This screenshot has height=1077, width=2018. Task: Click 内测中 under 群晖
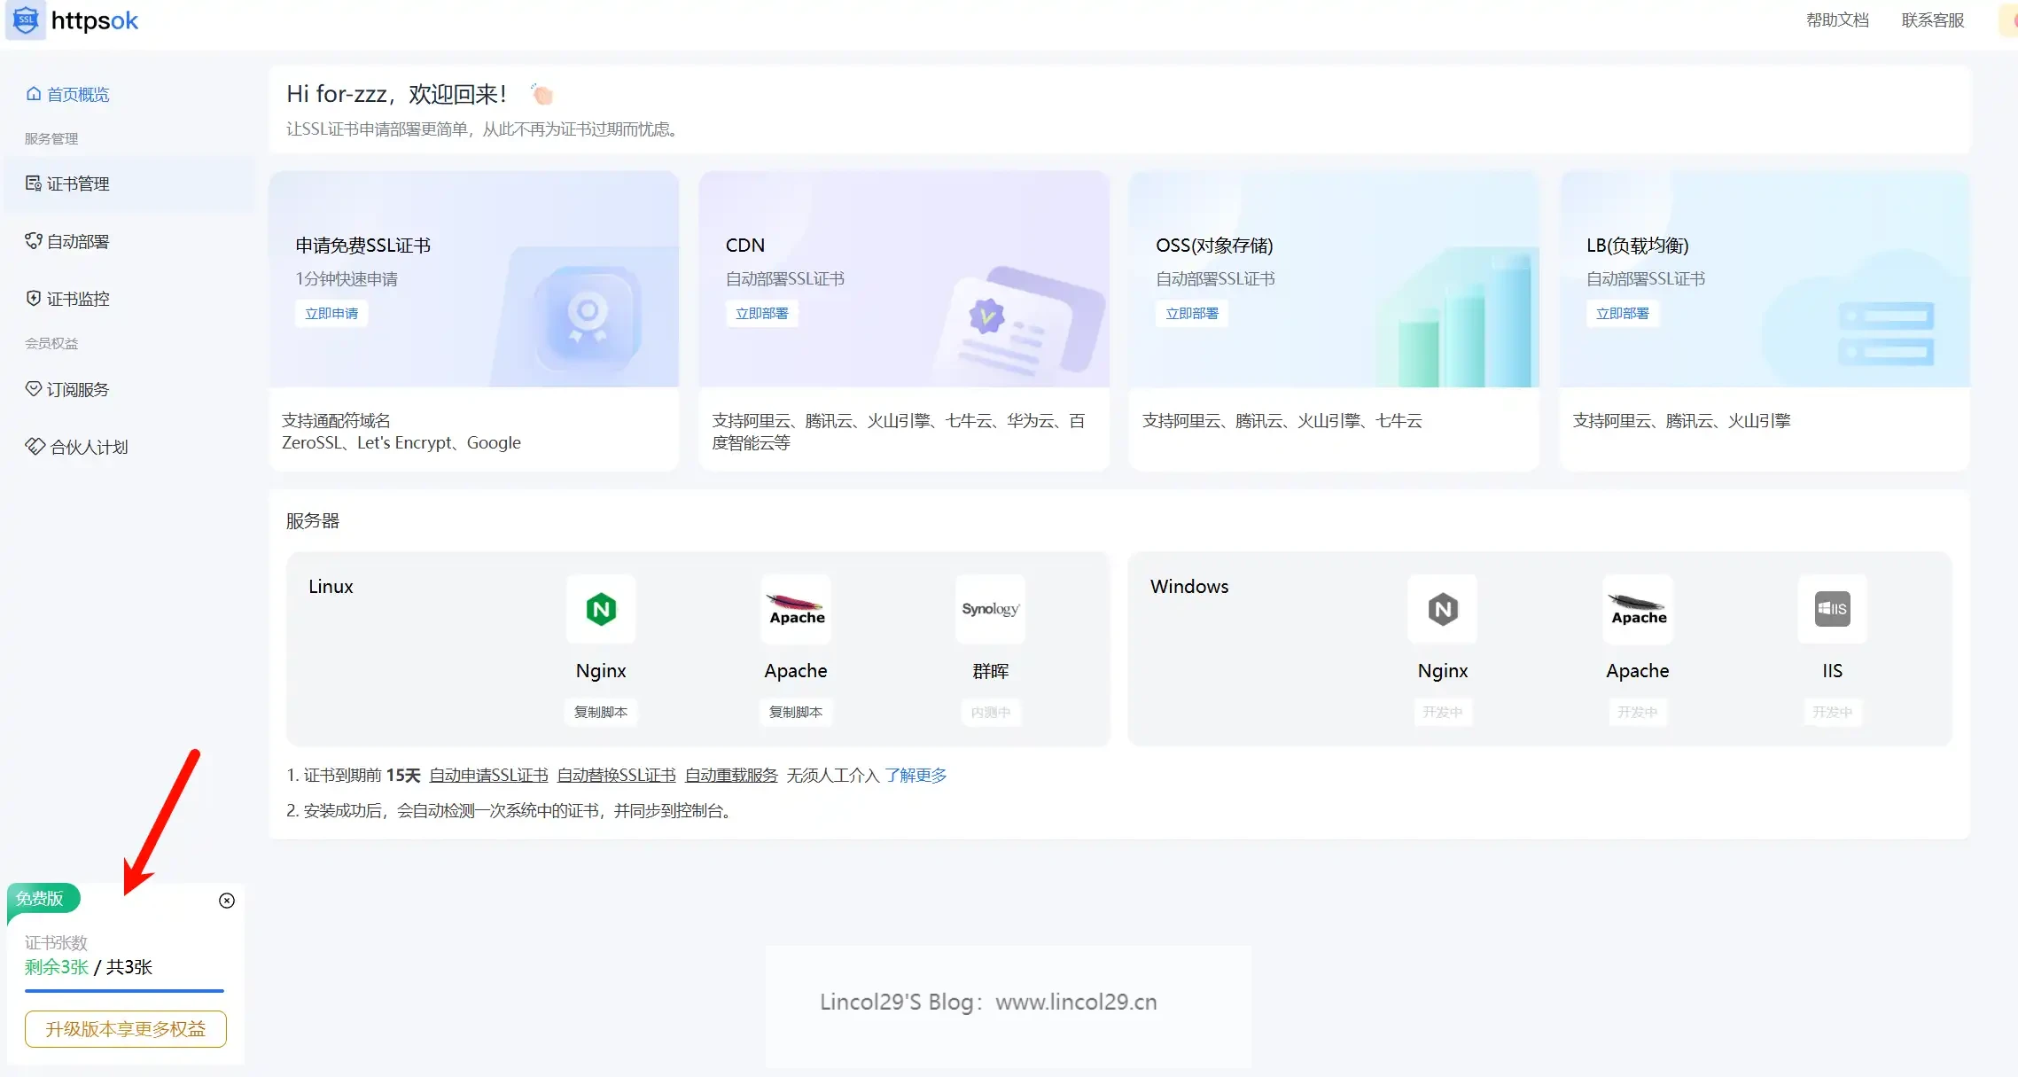991,712
